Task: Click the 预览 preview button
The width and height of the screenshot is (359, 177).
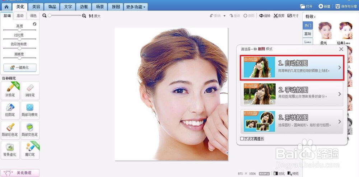Action: 293,173
